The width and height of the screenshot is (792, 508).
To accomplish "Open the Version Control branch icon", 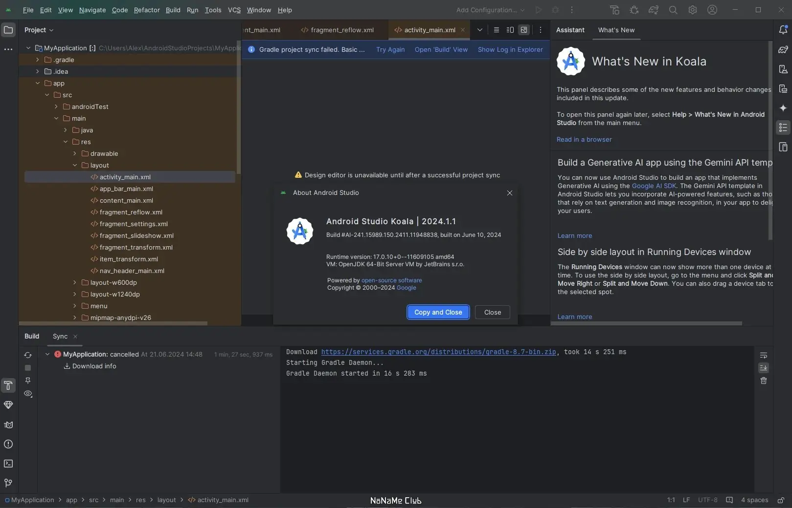I will pyautogui.click(x=8, y=483).
